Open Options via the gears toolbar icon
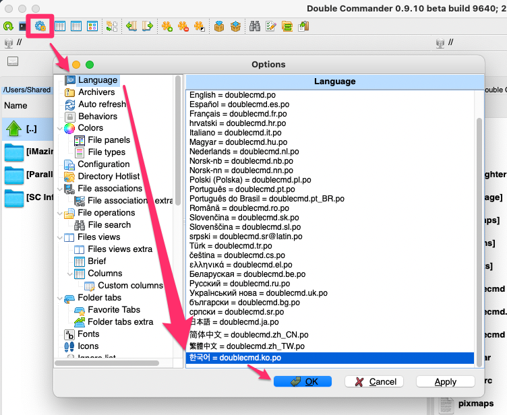 (x=40, y=26)
